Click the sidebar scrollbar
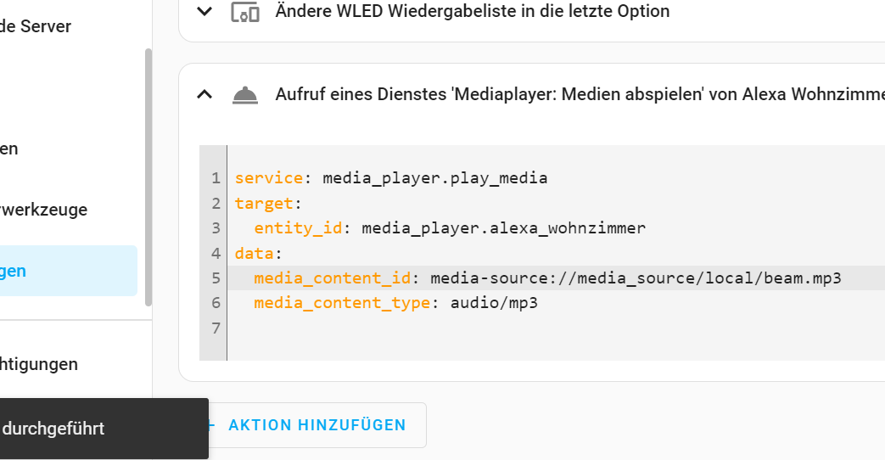The width and height of the screenshot is (885, 460). (148, 177)
